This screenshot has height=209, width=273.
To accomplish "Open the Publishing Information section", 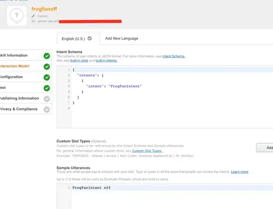I will point(26,98).
